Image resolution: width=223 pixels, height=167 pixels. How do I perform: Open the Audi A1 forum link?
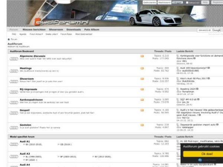click(x=25, y=142)
